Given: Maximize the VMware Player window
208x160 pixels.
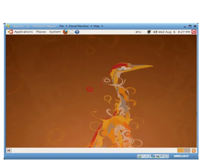Looking at the screenshot, I should click(x=190, y=26).
